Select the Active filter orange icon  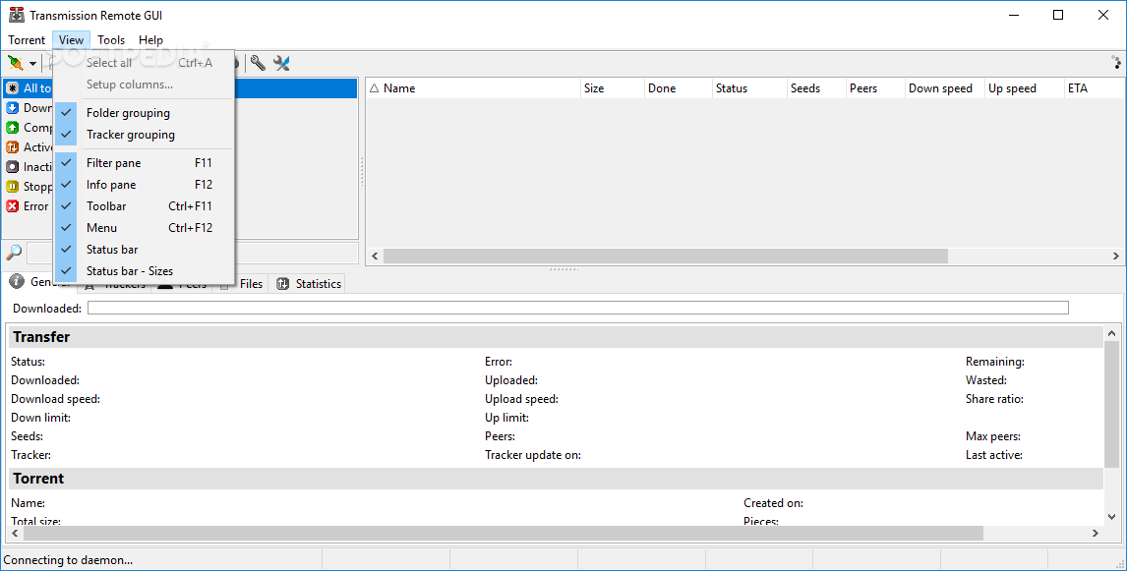coord(12,147)
